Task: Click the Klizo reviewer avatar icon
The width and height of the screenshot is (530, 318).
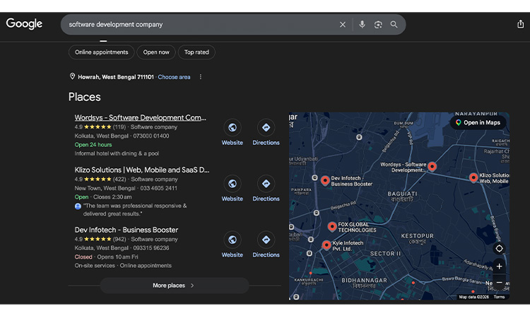Action: [78, 206]
